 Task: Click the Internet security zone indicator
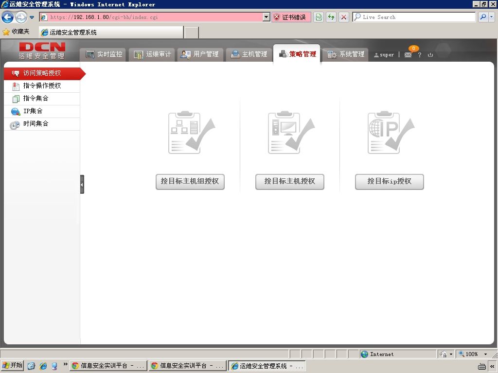click(399, 354)
